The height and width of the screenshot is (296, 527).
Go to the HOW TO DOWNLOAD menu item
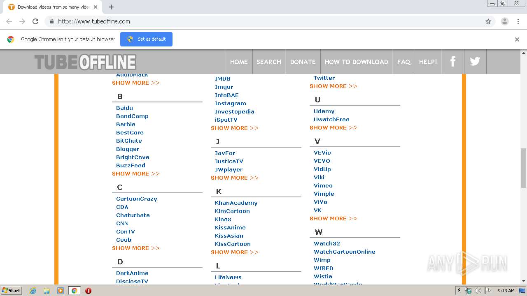[356, 62]
